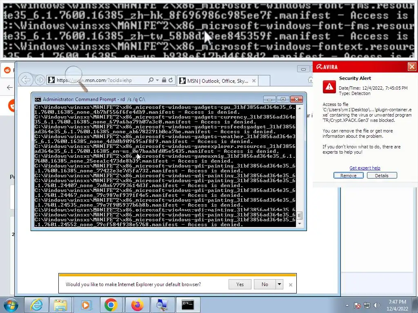Screen dimensions: 418x313
Task: Click the red warning triangle icon in Avira alert
Action: click(329, 86)
